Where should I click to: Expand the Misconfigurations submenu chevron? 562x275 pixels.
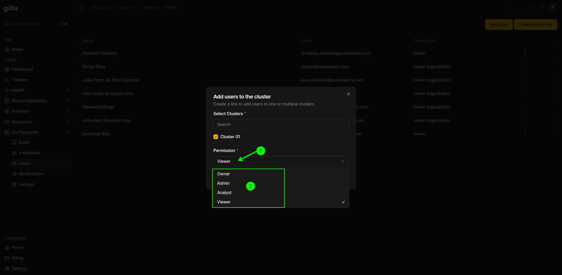68,101
